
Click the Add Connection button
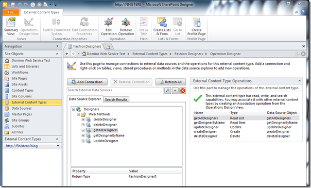coord(87,82)
